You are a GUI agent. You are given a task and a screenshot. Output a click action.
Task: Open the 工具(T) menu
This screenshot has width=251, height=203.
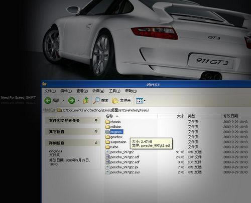point(114,91)
